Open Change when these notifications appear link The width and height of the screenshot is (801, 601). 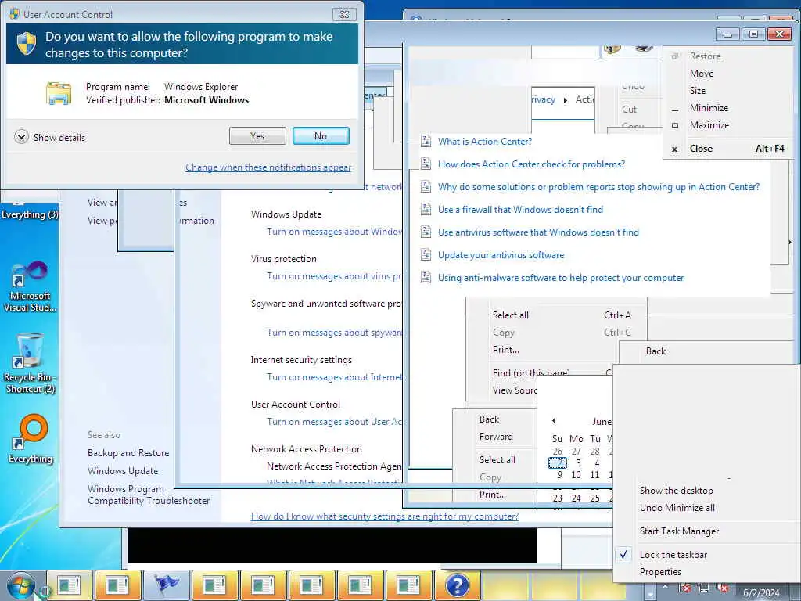pos(268,167)
